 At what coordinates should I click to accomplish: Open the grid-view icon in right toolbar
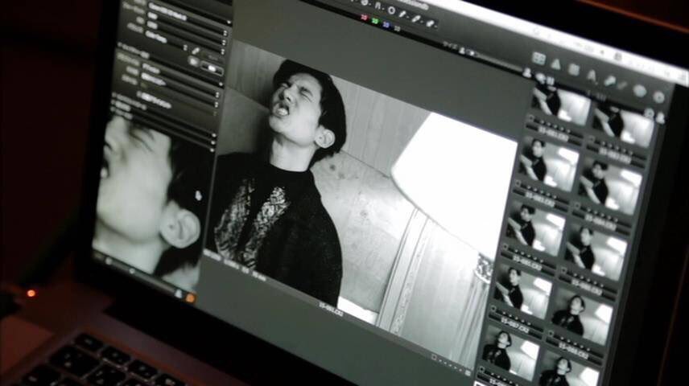tap(538, 58)
